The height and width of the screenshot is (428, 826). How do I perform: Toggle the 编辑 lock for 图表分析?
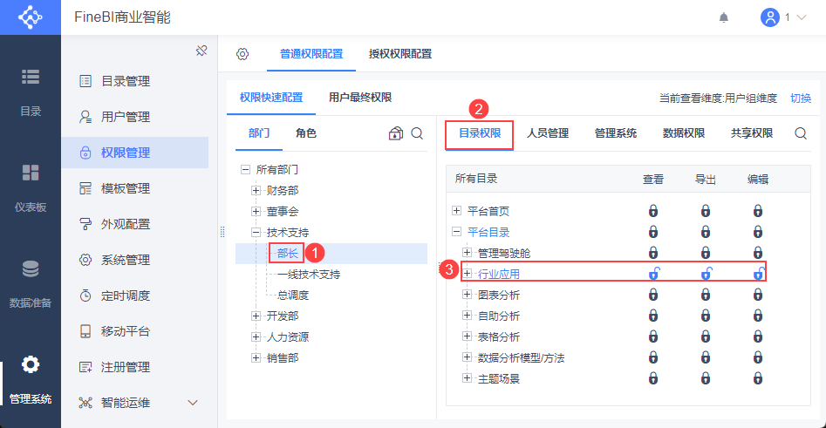pyautogui.click(x=758, y=295)
